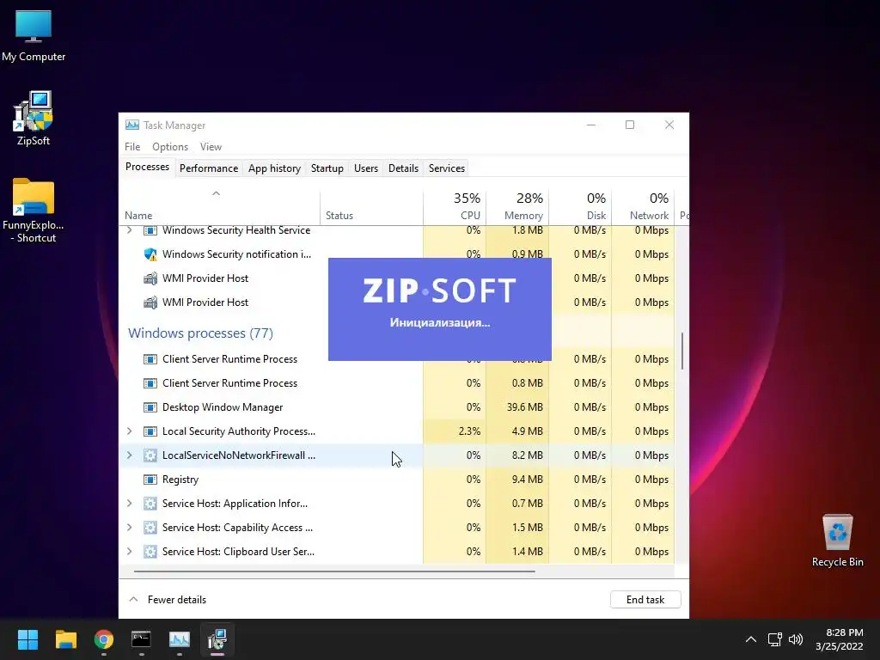Image resolution: width=880 pixels, height=660 pixels.
Task: Select the first Client Server Runtime Process row
Action: (397, 359)
